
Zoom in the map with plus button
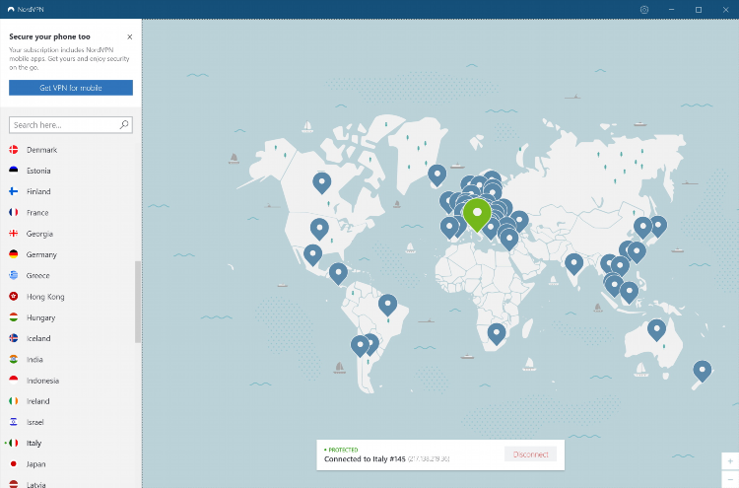730,461
